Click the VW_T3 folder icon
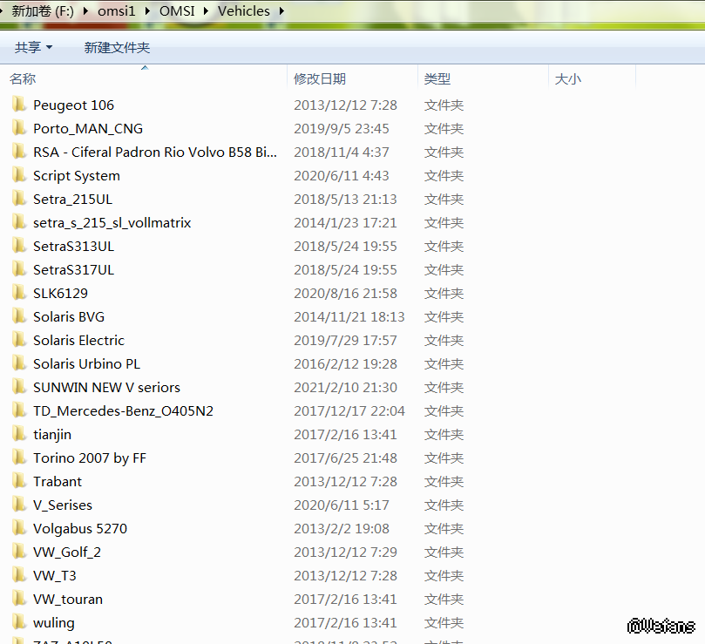The width and height of the screenshot is (705, 644). coord(19,575)
